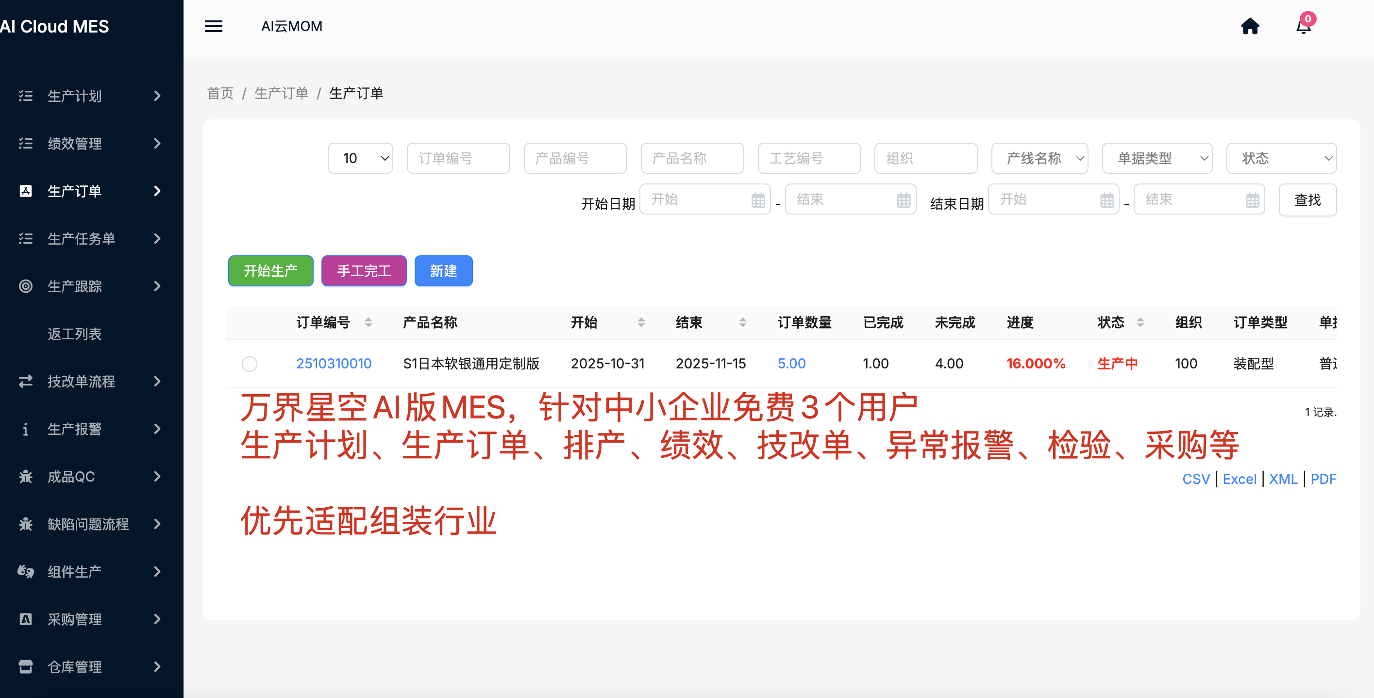Select the radio button for order 2510310010
Screen dimensions: 1374x698
(x=249, y=364)
